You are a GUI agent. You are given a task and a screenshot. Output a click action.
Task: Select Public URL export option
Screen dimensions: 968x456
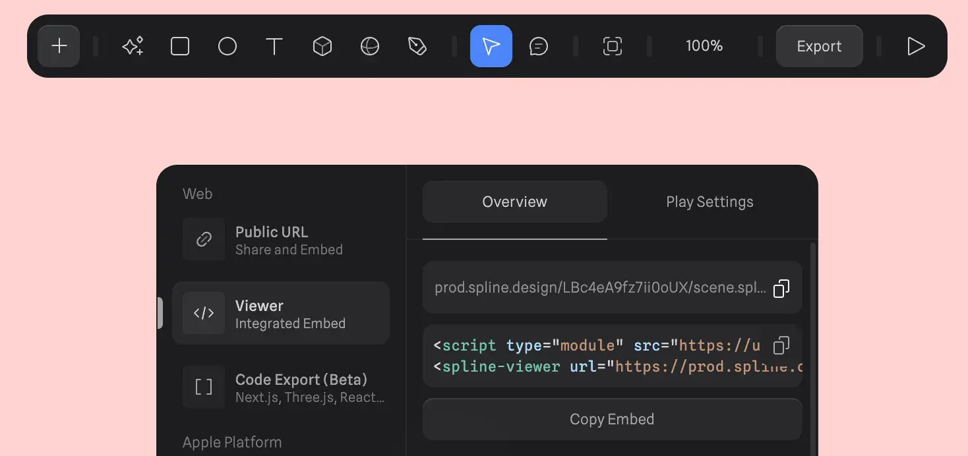coord(280,240)
